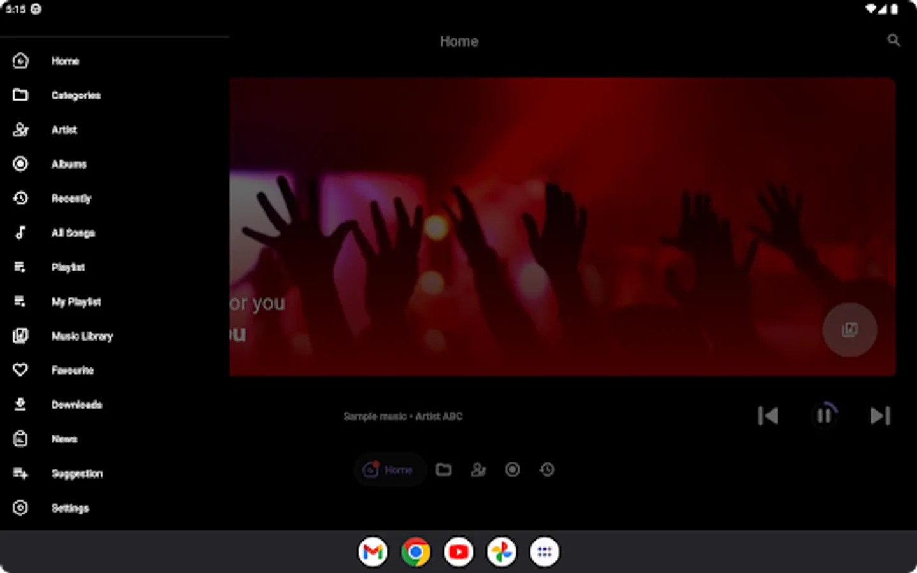Viewport: 917px width, 573px height.
Task: Switch to the artist tab in bottom navigation
Action: [478, 470]
